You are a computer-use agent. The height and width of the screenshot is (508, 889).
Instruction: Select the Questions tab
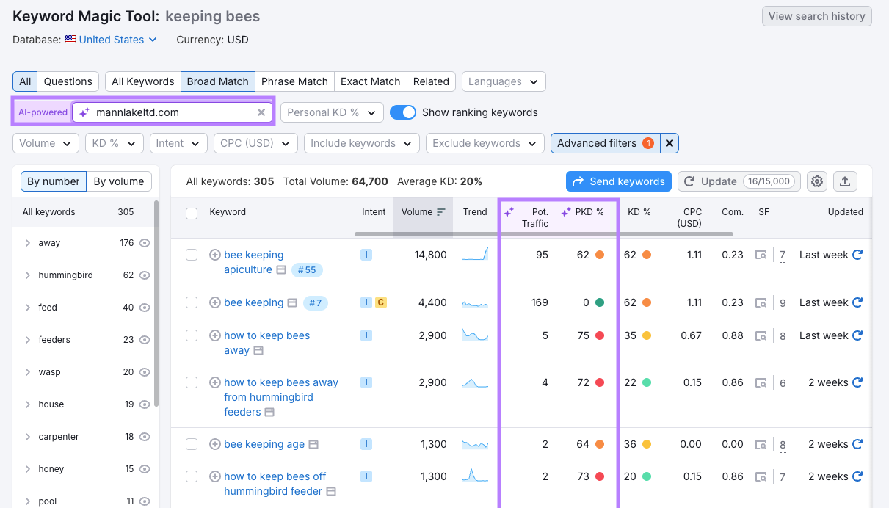pyautogui.click(x=68, y=81)
